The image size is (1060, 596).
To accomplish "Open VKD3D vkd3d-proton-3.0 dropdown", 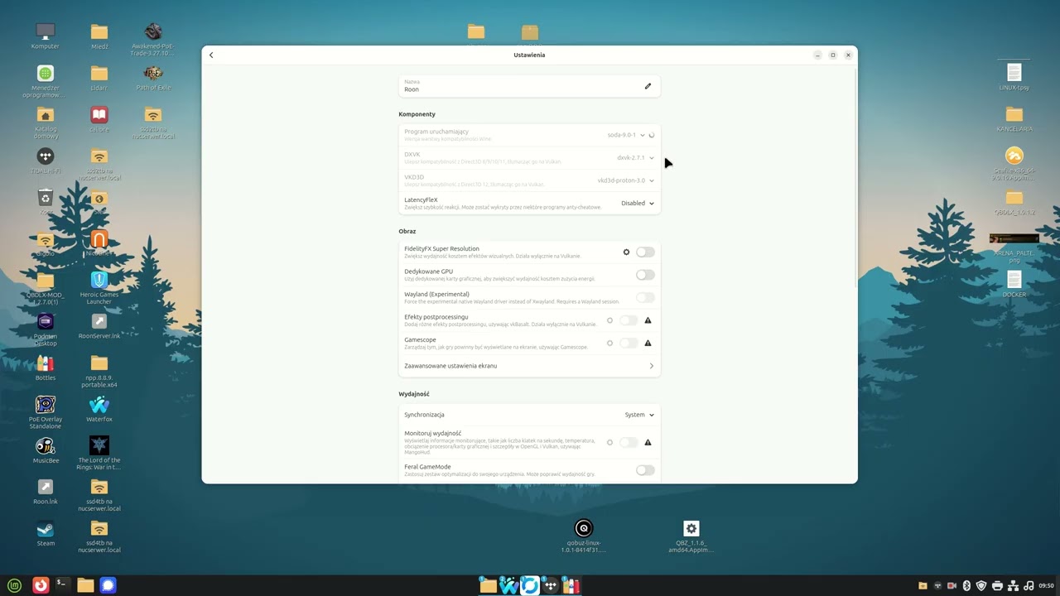I will click(625, 180).
